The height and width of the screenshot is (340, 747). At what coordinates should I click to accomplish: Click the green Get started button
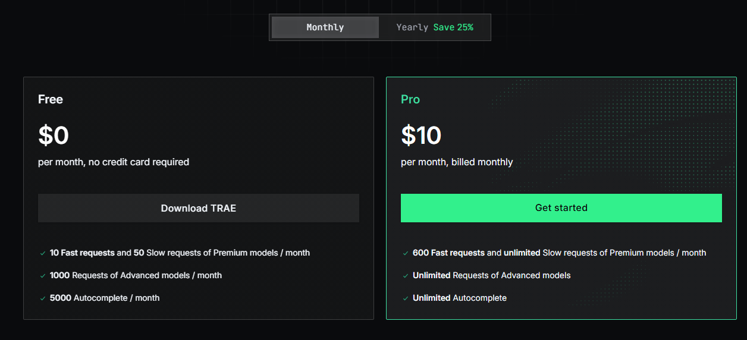[x=561, y=208]
